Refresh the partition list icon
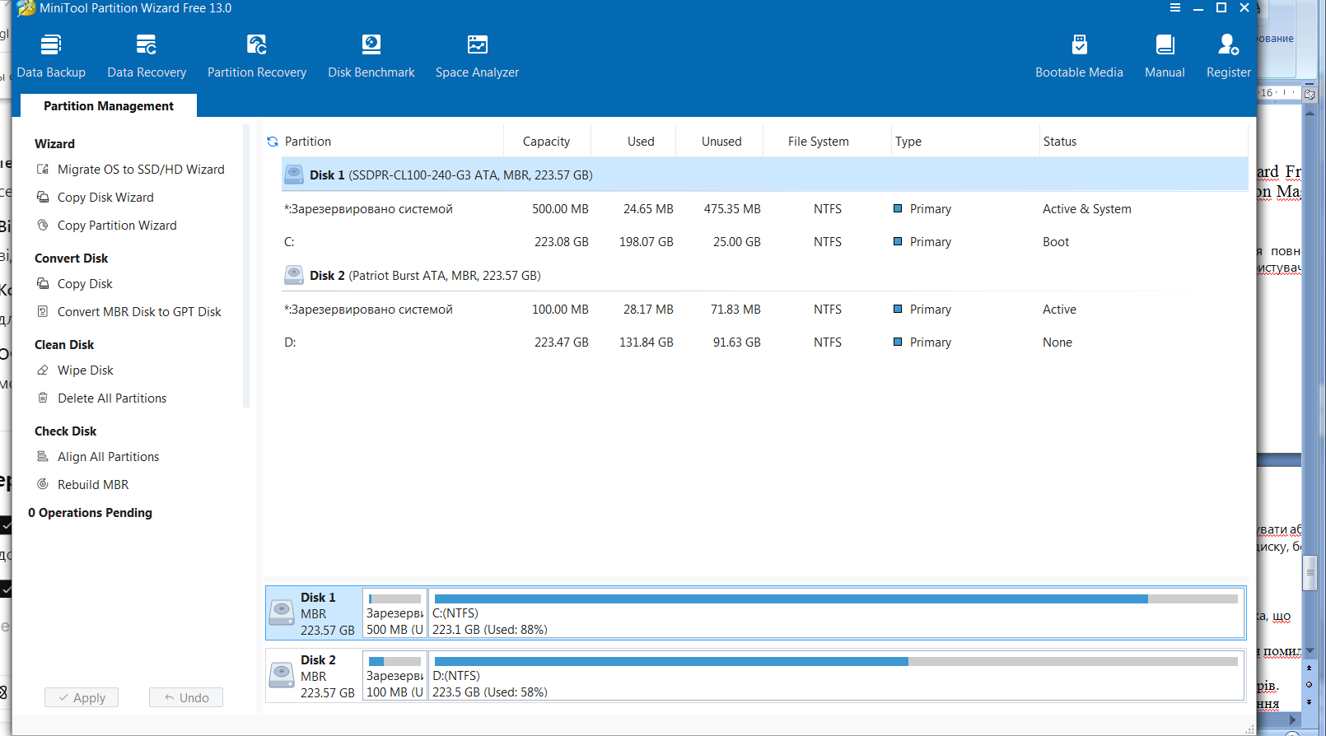Viewport: 1326px width, 736px height. [273, 142]
